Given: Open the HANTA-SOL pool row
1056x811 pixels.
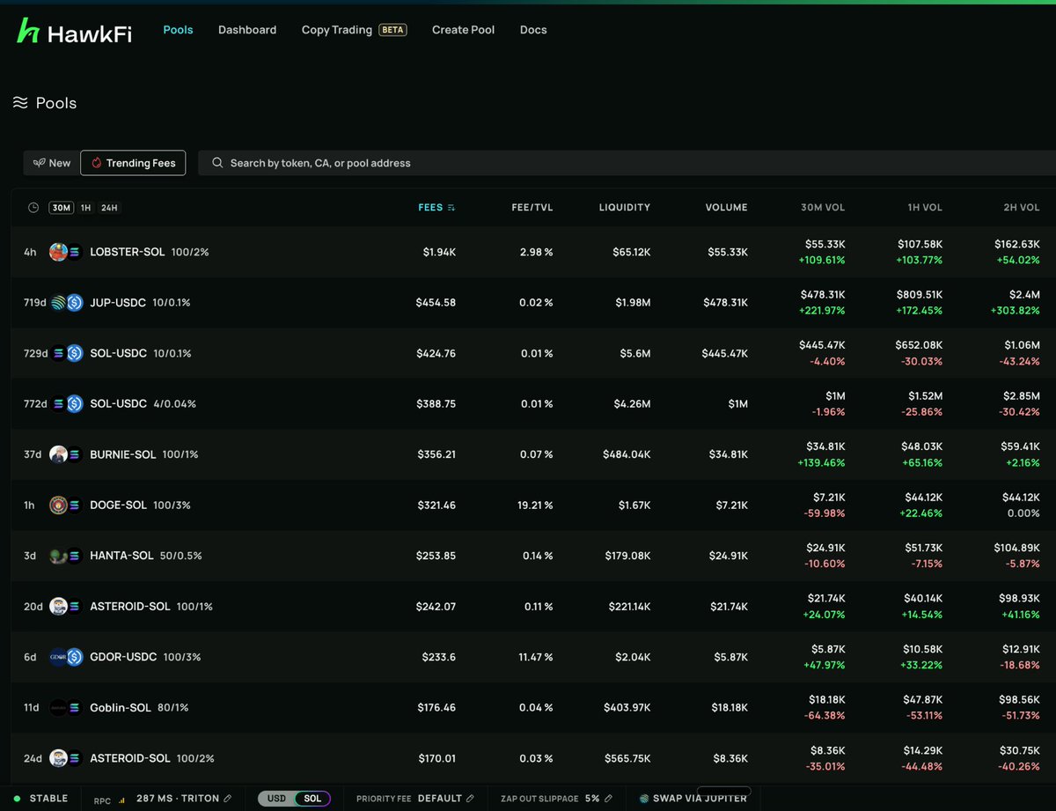Looking at the screenshot, I should [x=533, y=556].
